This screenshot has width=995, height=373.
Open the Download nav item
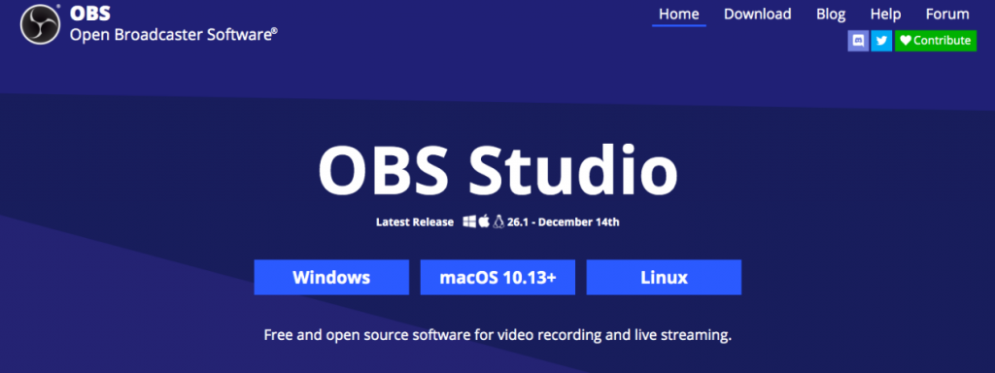tap(758, 14)
